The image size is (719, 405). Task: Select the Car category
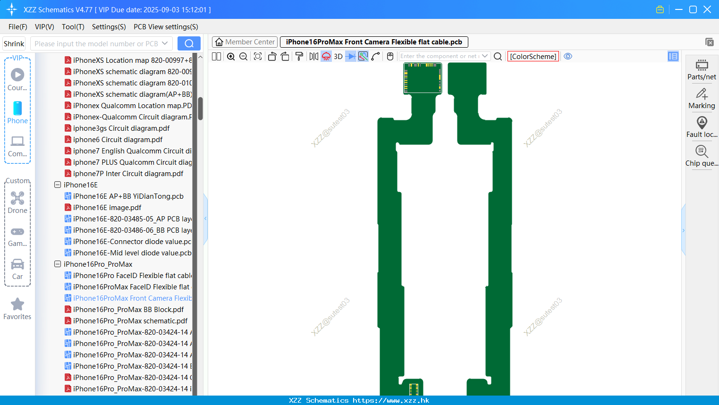(x=17, y=269)
